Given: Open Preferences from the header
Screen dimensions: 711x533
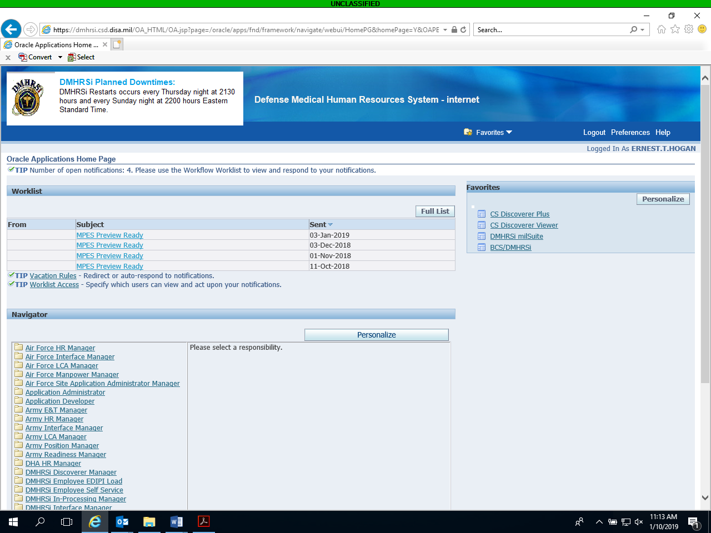Looking at the screenshot, I should pos(630,132).
